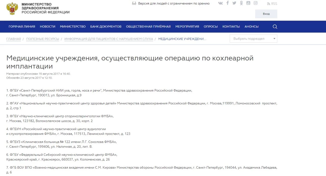Open the Банк документов menu item
326x176 pixels.
click(x=106, y=27)
